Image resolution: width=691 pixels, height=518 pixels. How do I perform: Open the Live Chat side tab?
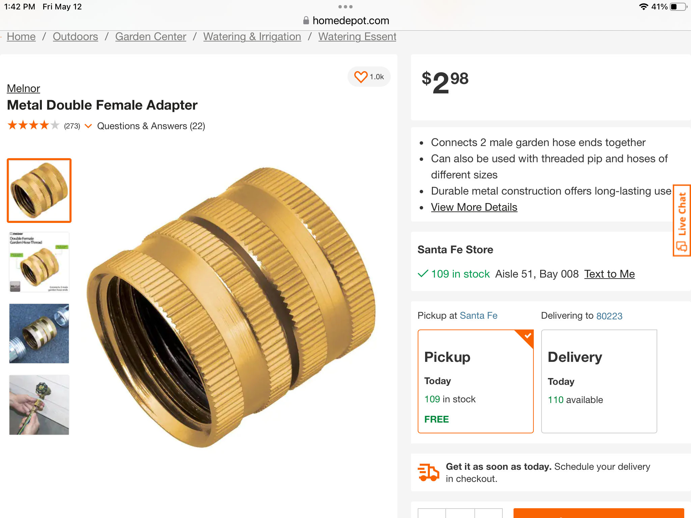(682, 221)
